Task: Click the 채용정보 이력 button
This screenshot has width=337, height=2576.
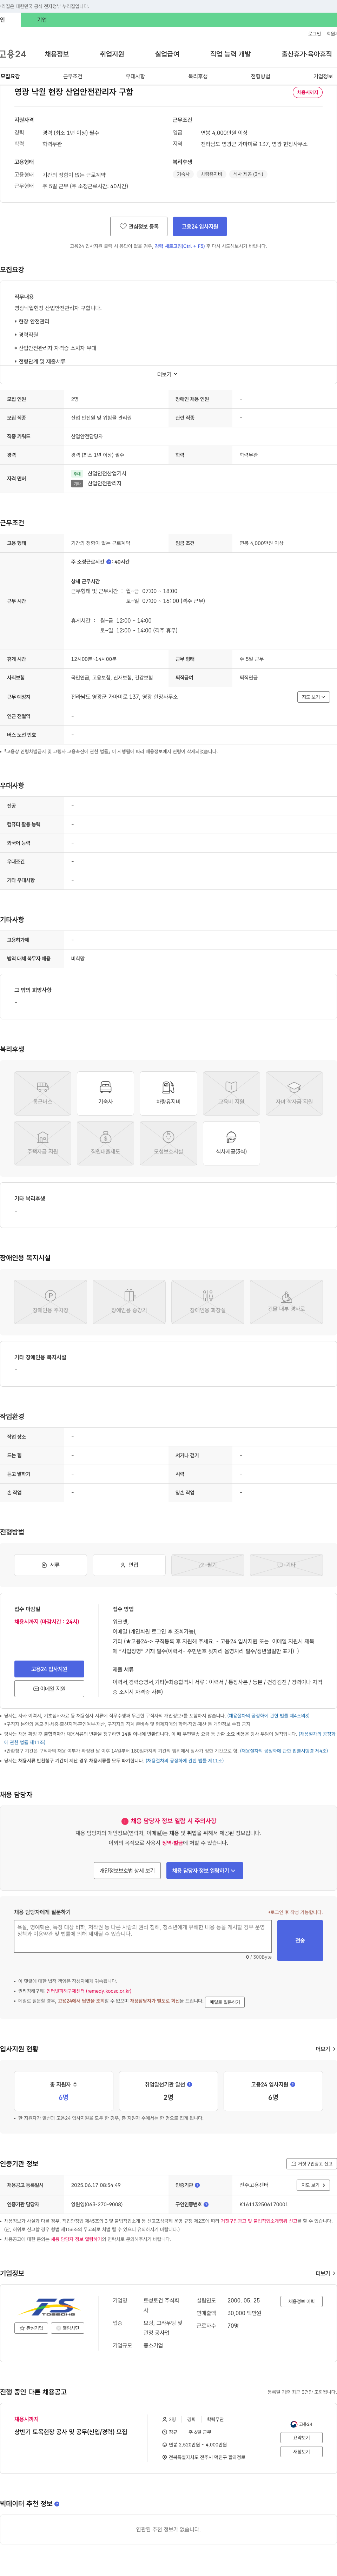Action: click(x=301, y=2301)
